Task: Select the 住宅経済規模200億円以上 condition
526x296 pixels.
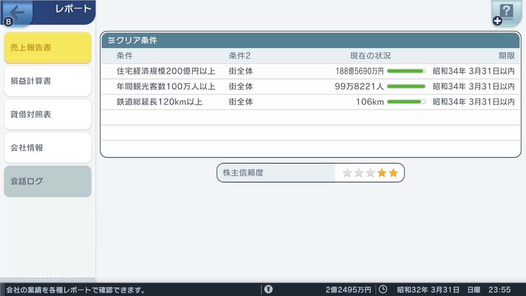Action: (166, 71)
